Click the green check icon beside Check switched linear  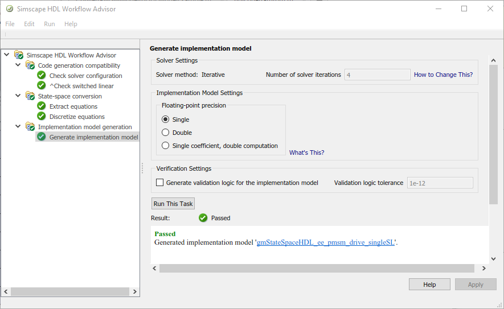pyautogui.click(x=41, y=86)
